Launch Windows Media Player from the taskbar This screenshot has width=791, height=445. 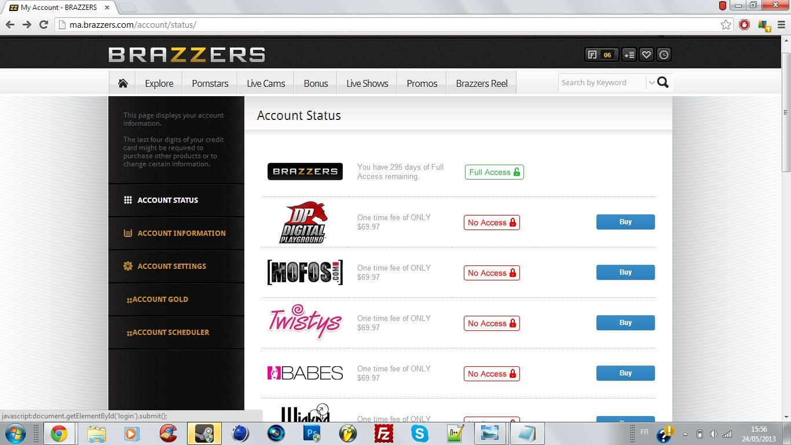(131, 433)
